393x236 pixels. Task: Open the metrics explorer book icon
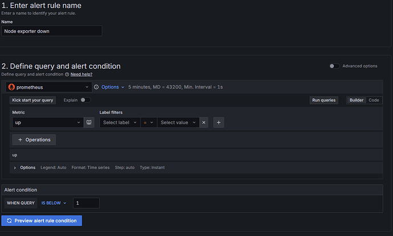(x=89, y=122)
